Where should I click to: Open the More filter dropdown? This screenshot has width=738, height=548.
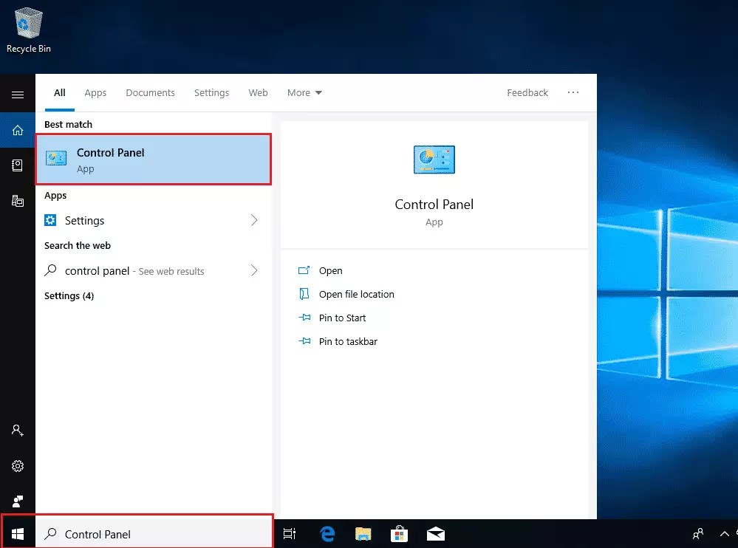coord(304,92)
